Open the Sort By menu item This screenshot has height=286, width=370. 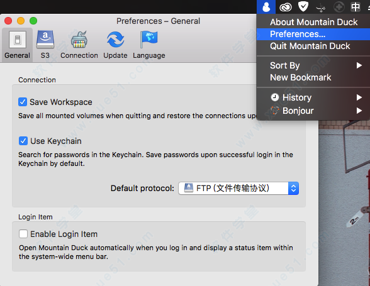313,65
